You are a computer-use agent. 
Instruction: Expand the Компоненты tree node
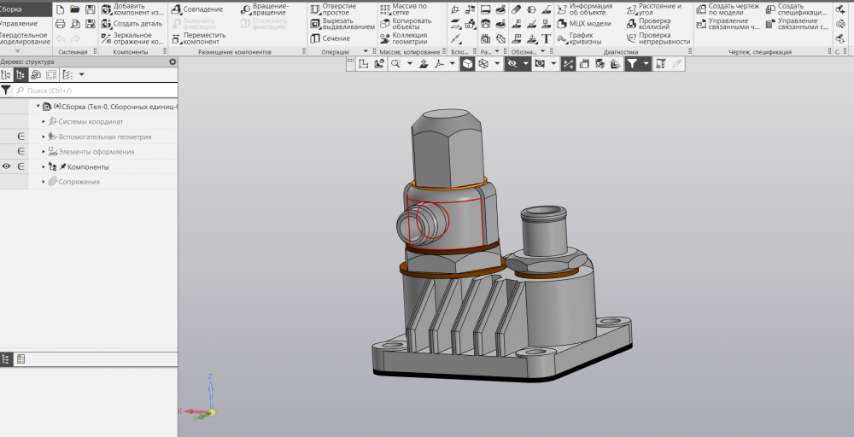click(43, 167)
